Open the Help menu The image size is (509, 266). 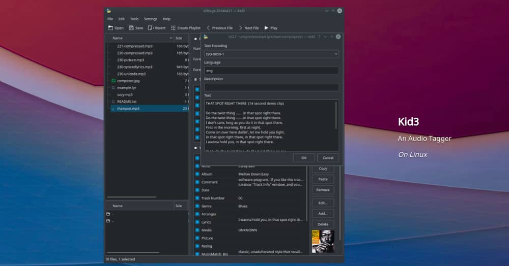coord(166,19)
